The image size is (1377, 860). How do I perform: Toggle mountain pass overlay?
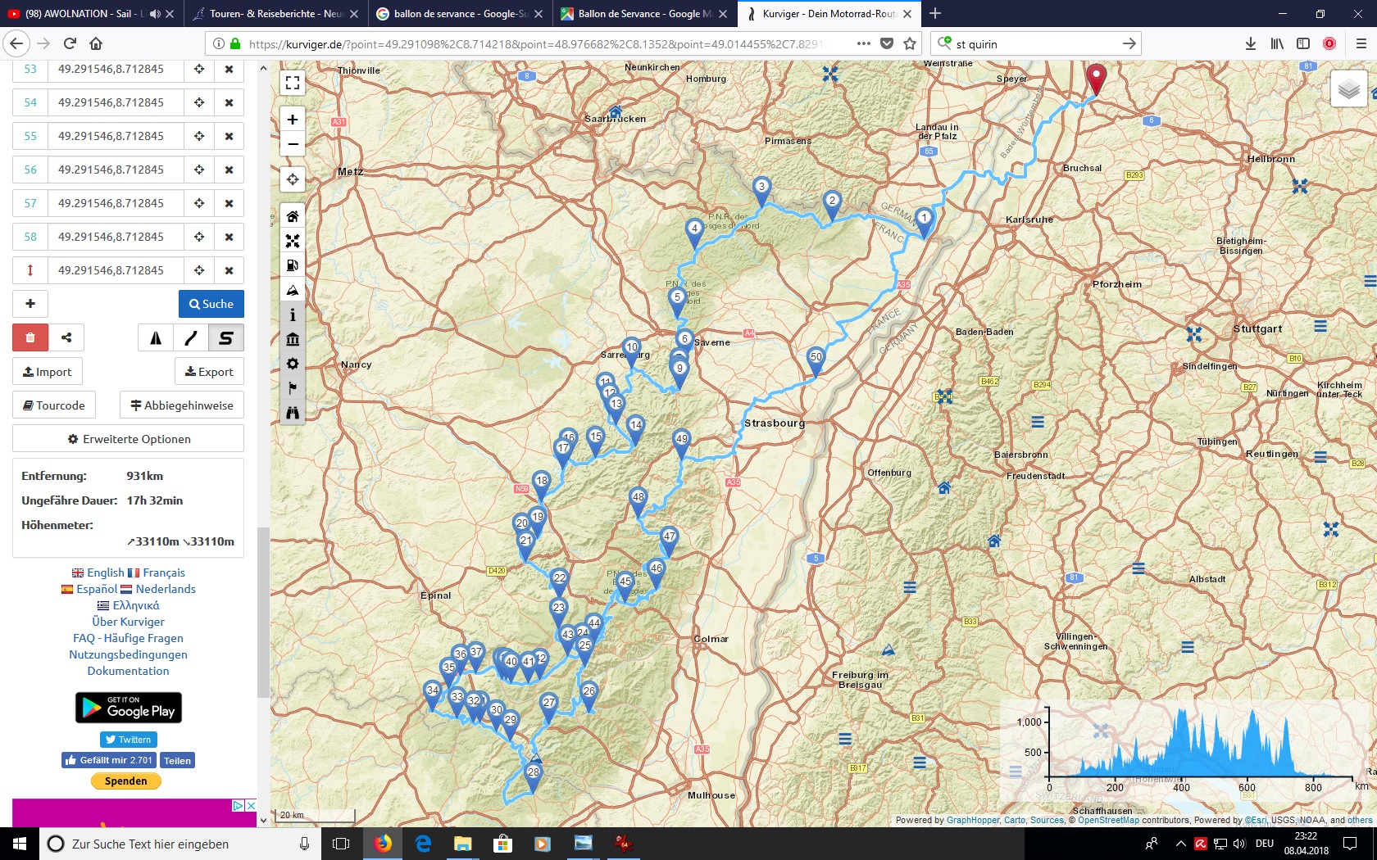[x=293, y=290]
